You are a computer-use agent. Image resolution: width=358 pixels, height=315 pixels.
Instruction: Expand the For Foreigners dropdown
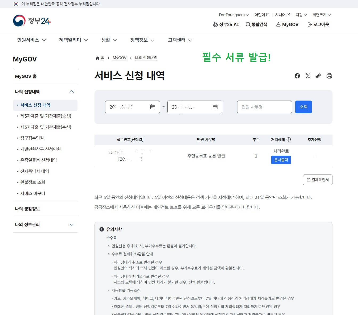tap(234, 15)
